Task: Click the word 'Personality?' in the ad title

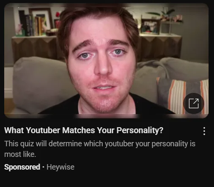Action: [x=140, y=130]
